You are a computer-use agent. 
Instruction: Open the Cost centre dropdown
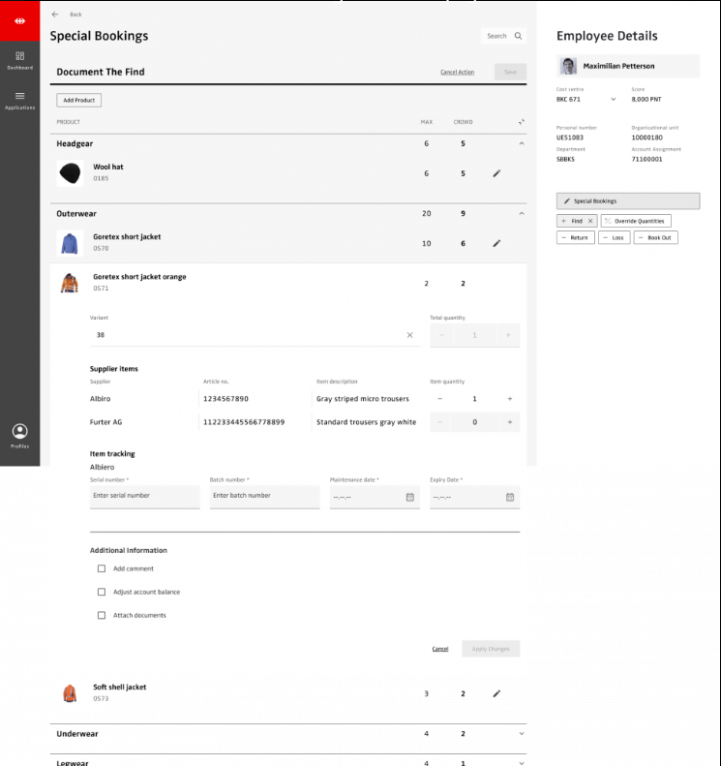coord(613,99)
